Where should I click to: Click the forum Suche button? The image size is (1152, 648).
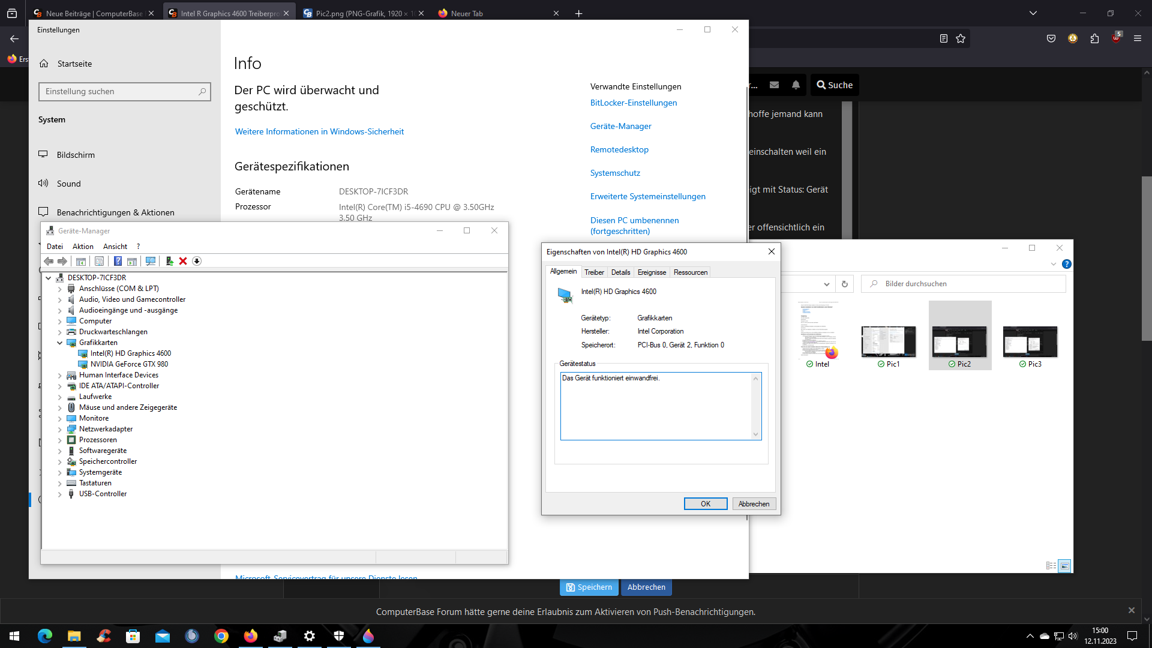835,85
